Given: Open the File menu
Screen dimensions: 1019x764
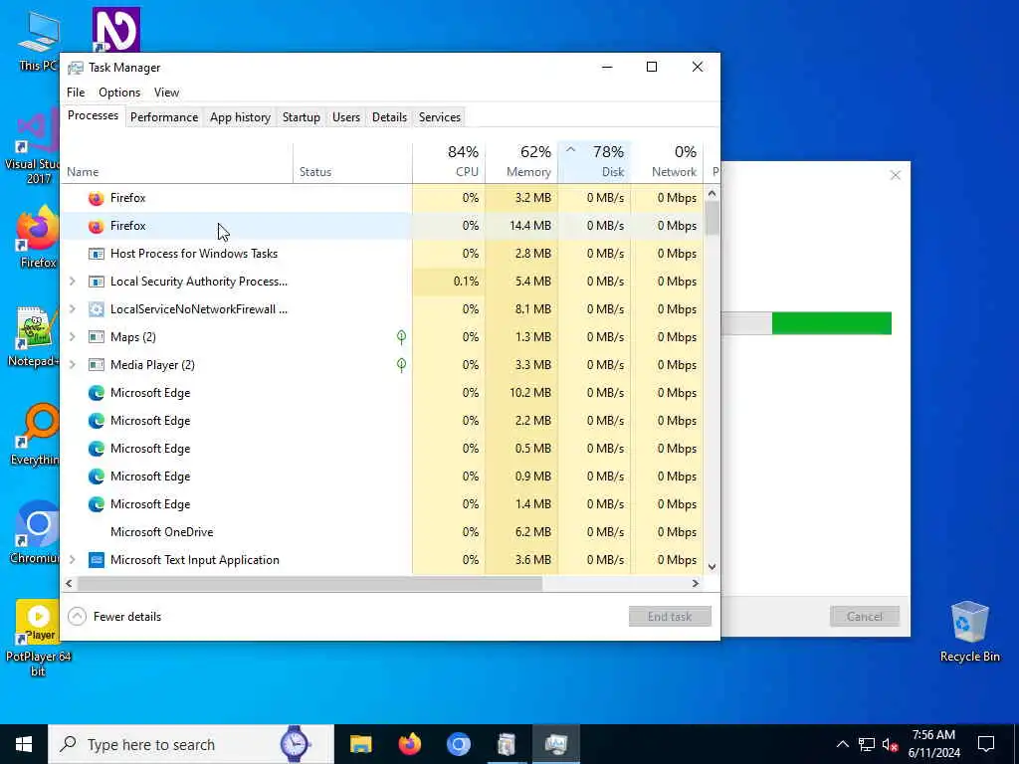Looking at the screenshot, I should click(x=76, y=93).
